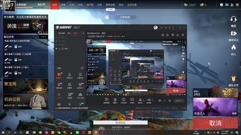The width and height of the screenshot is (241, 135).
Task: Open game settings gear in top bar
Action: point(237,5)
